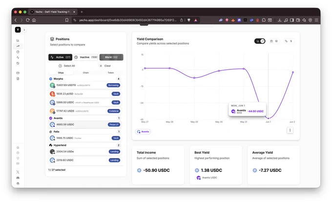Open the browser hamburger menu
Viewport: 332px width, 203px height.
(x=316, y=20)
